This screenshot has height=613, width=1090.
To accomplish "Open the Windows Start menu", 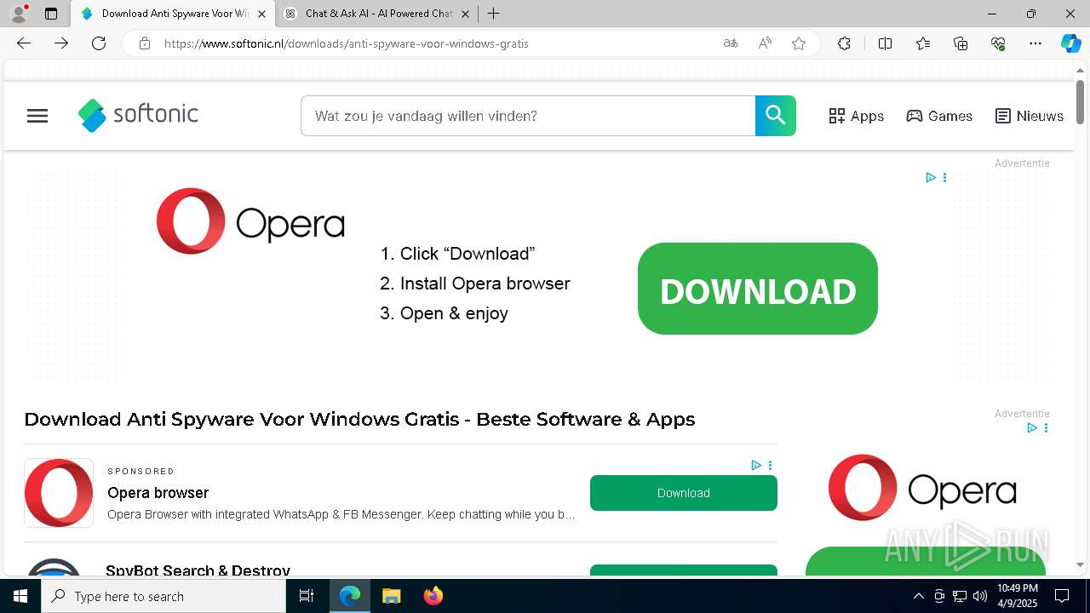I will (x=20, y=596).
